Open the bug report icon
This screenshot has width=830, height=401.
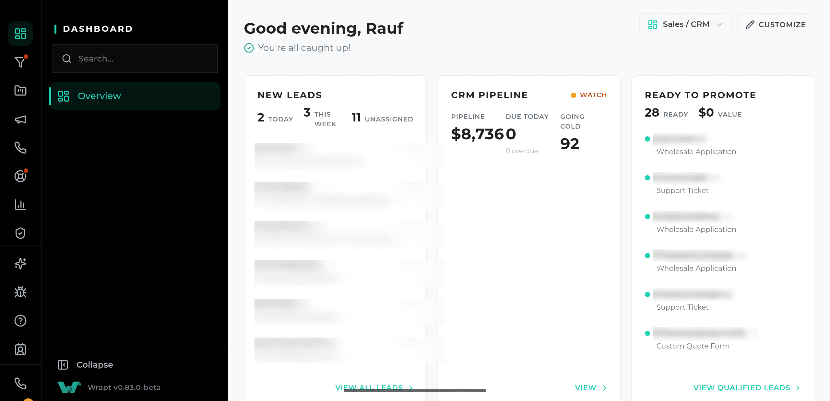[20, 292]
